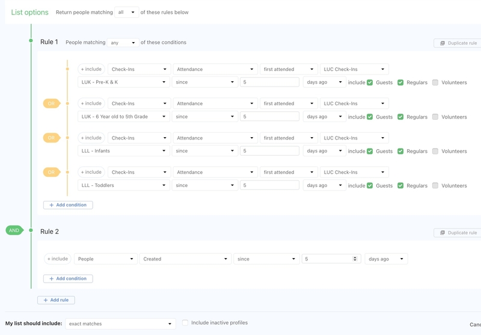Open the Created dropdown in Rule 2
Screen dimensions: 481x335
pos(185,259)
